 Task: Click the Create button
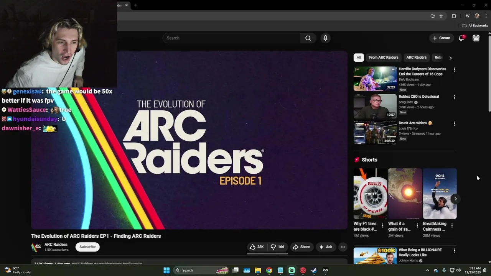click(x=441, y=38)
